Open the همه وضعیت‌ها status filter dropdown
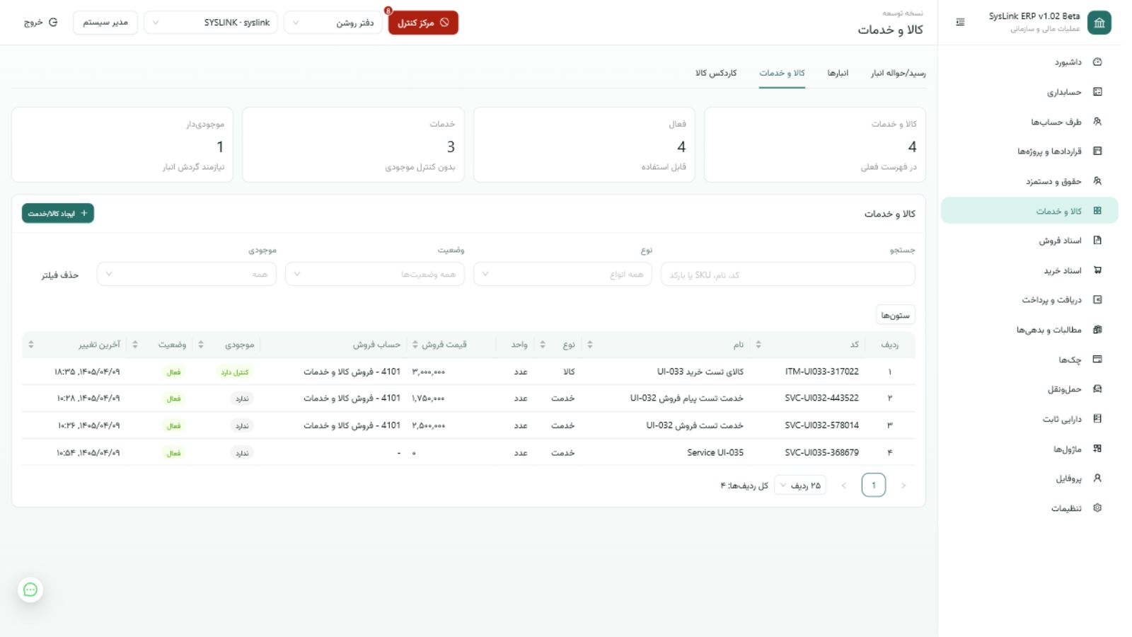The width and height of the screenshot is (1132, 637). tap(375, 274)
